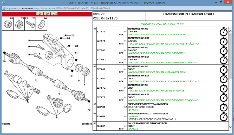This screenshot has width=234, height=135.
Task: Click part reference 3293 05
Action: [x=101, y=116]
